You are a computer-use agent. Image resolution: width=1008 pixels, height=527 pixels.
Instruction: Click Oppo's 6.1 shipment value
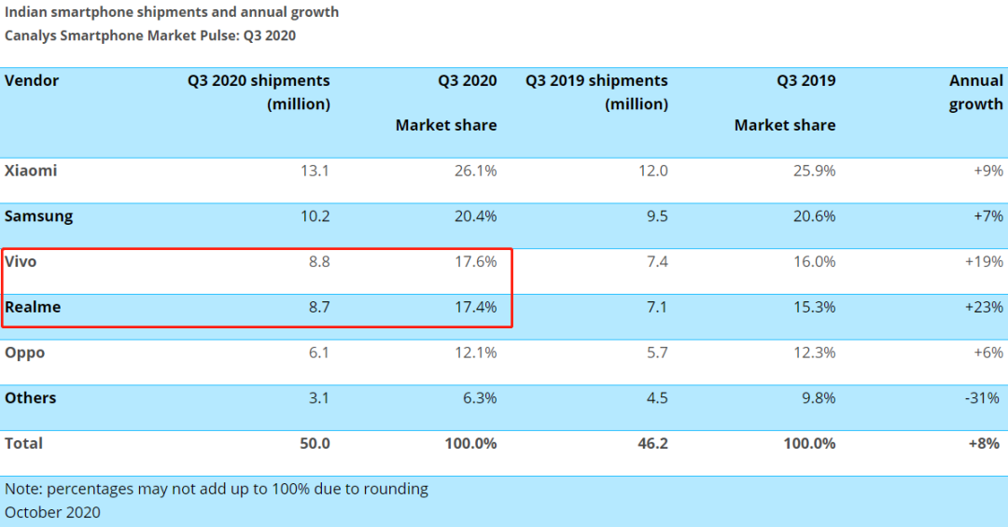[x=319, y=353]
